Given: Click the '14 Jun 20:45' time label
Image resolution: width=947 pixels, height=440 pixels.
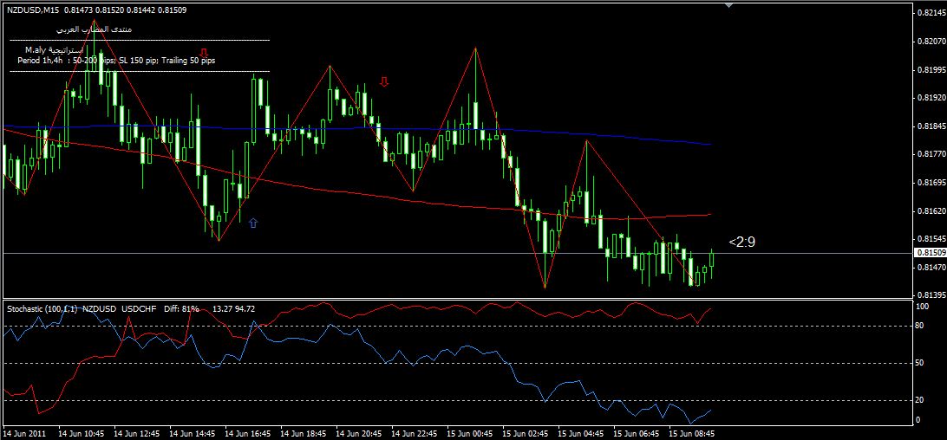Looking at the screenshot, I should point(359,433).
